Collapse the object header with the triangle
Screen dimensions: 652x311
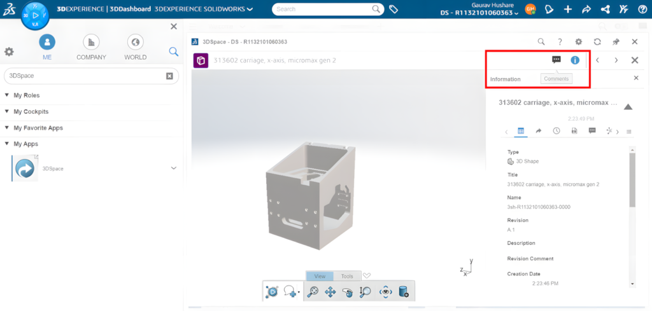(x=628, y=107)
